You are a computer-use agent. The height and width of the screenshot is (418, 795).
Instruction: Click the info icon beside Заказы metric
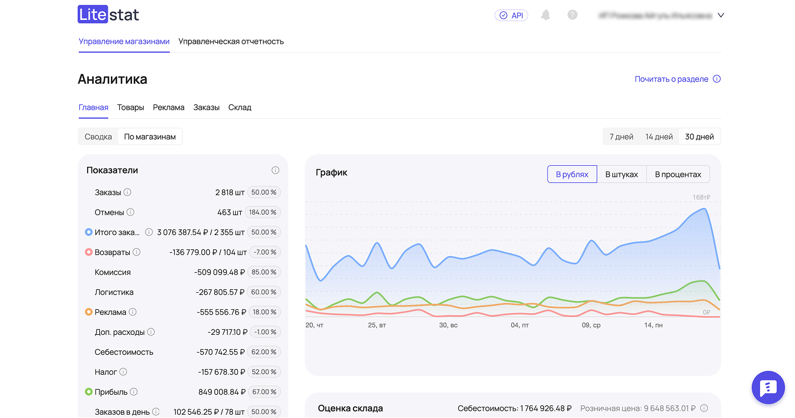(x=128, y=192)
